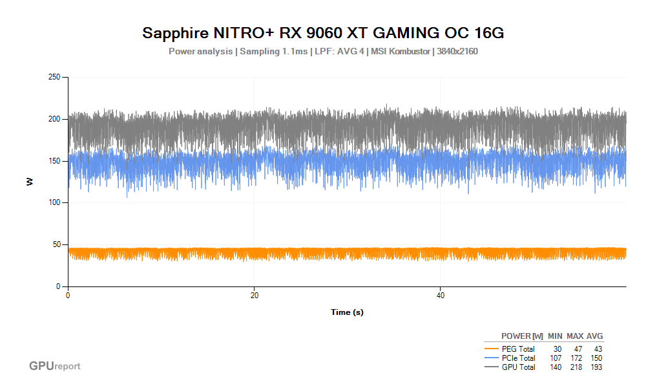Click the Power analysis subtitle text

[x=323, y=52]
